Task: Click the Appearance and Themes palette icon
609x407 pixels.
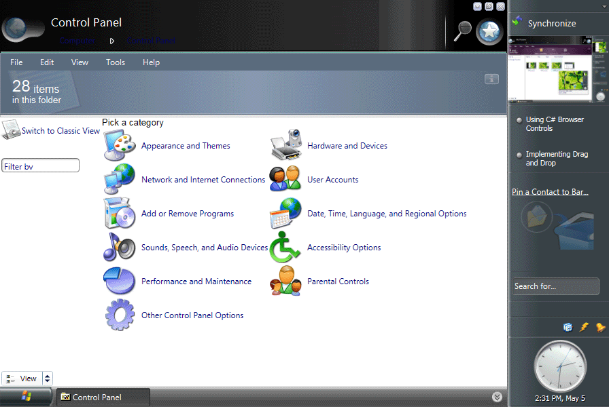Action: [120, 146]
